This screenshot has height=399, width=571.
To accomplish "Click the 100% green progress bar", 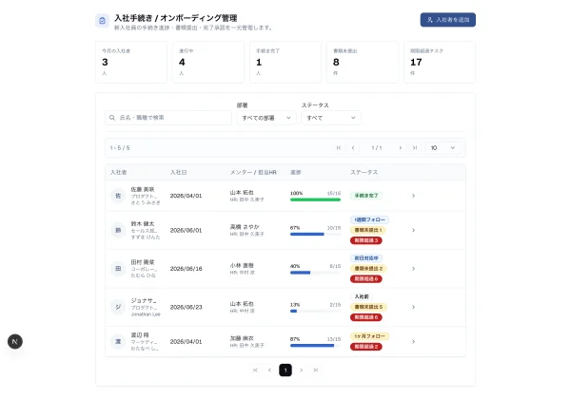I will pyautogui.click(x=315, y=199).
